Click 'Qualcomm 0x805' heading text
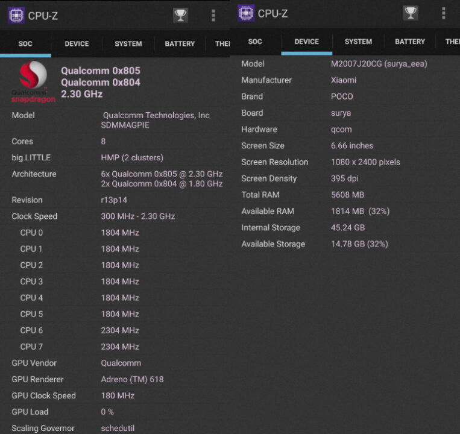This screenshot has width=460, height=434. click(x=101, y=71)
